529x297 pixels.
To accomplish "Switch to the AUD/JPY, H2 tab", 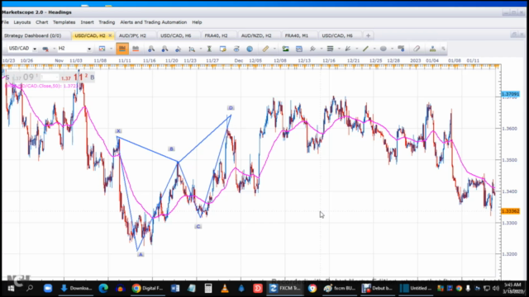I will point(132,35).
